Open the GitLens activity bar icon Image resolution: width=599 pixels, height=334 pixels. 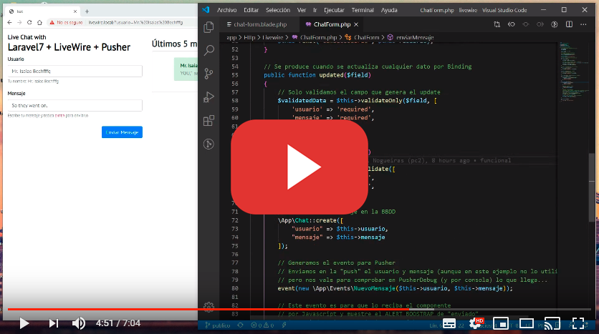click(209, 144)
